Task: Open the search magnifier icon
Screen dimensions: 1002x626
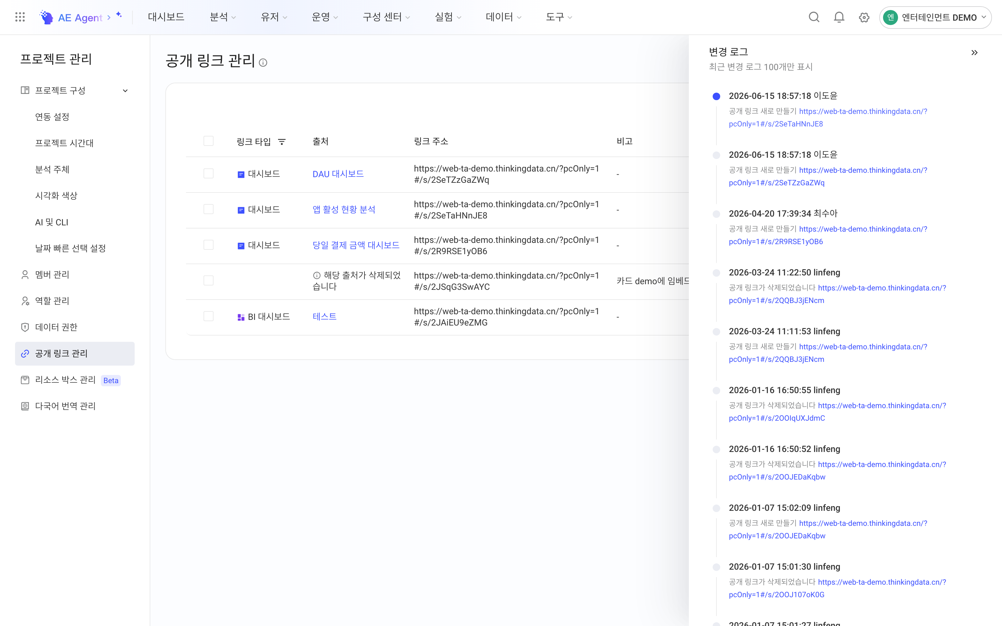Action: [813, 17]
